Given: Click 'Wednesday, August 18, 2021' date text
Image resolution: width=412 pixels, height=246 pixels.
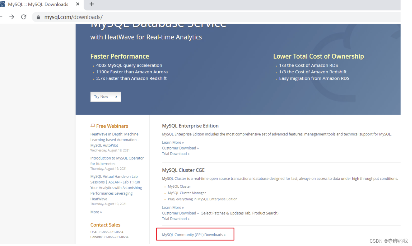Looking at the screenshot, I should (110, 150).
